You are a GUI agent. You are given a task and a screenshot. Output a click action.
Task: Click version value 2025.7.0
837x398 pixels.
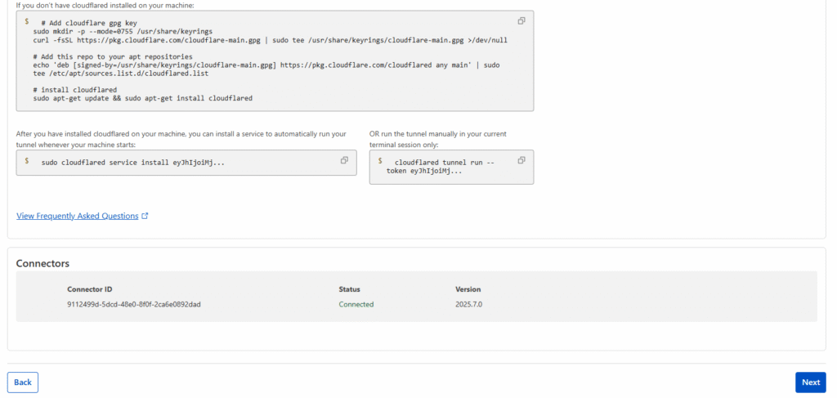coord(468,305)
